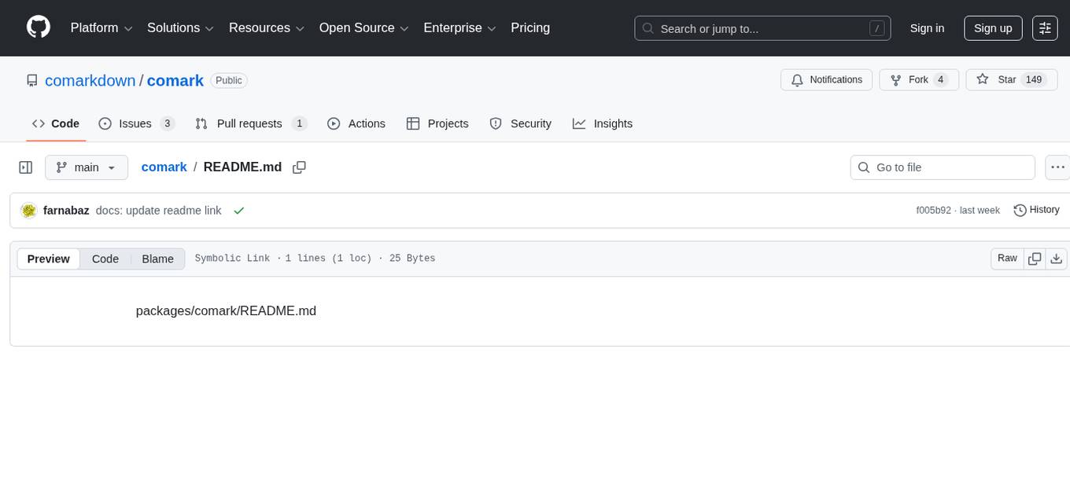Open the advanced search filters icon
Screen dimensions: 1070x492
[x=1045, y=28]
